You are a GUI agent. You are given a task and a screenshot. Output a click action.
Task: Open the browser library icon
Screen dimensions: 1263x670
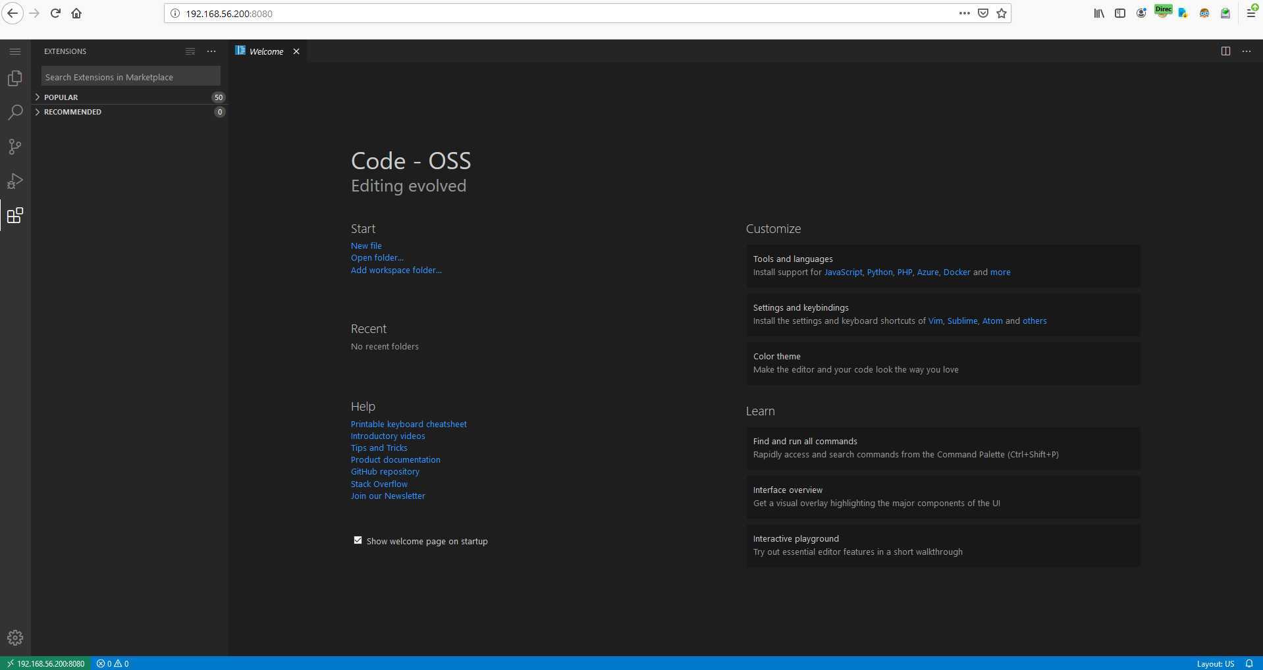tap(1099, 13)
